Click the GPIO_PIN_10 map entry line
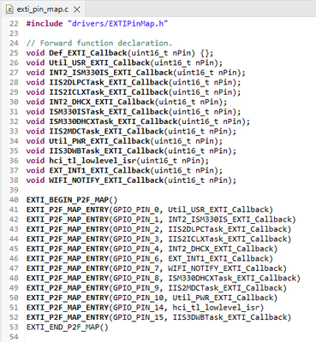The image size is (316, 342). [x=152, y=298]
